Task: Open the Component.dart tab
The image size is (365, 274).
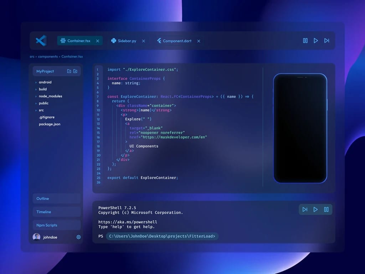Action: click(177, 41)
